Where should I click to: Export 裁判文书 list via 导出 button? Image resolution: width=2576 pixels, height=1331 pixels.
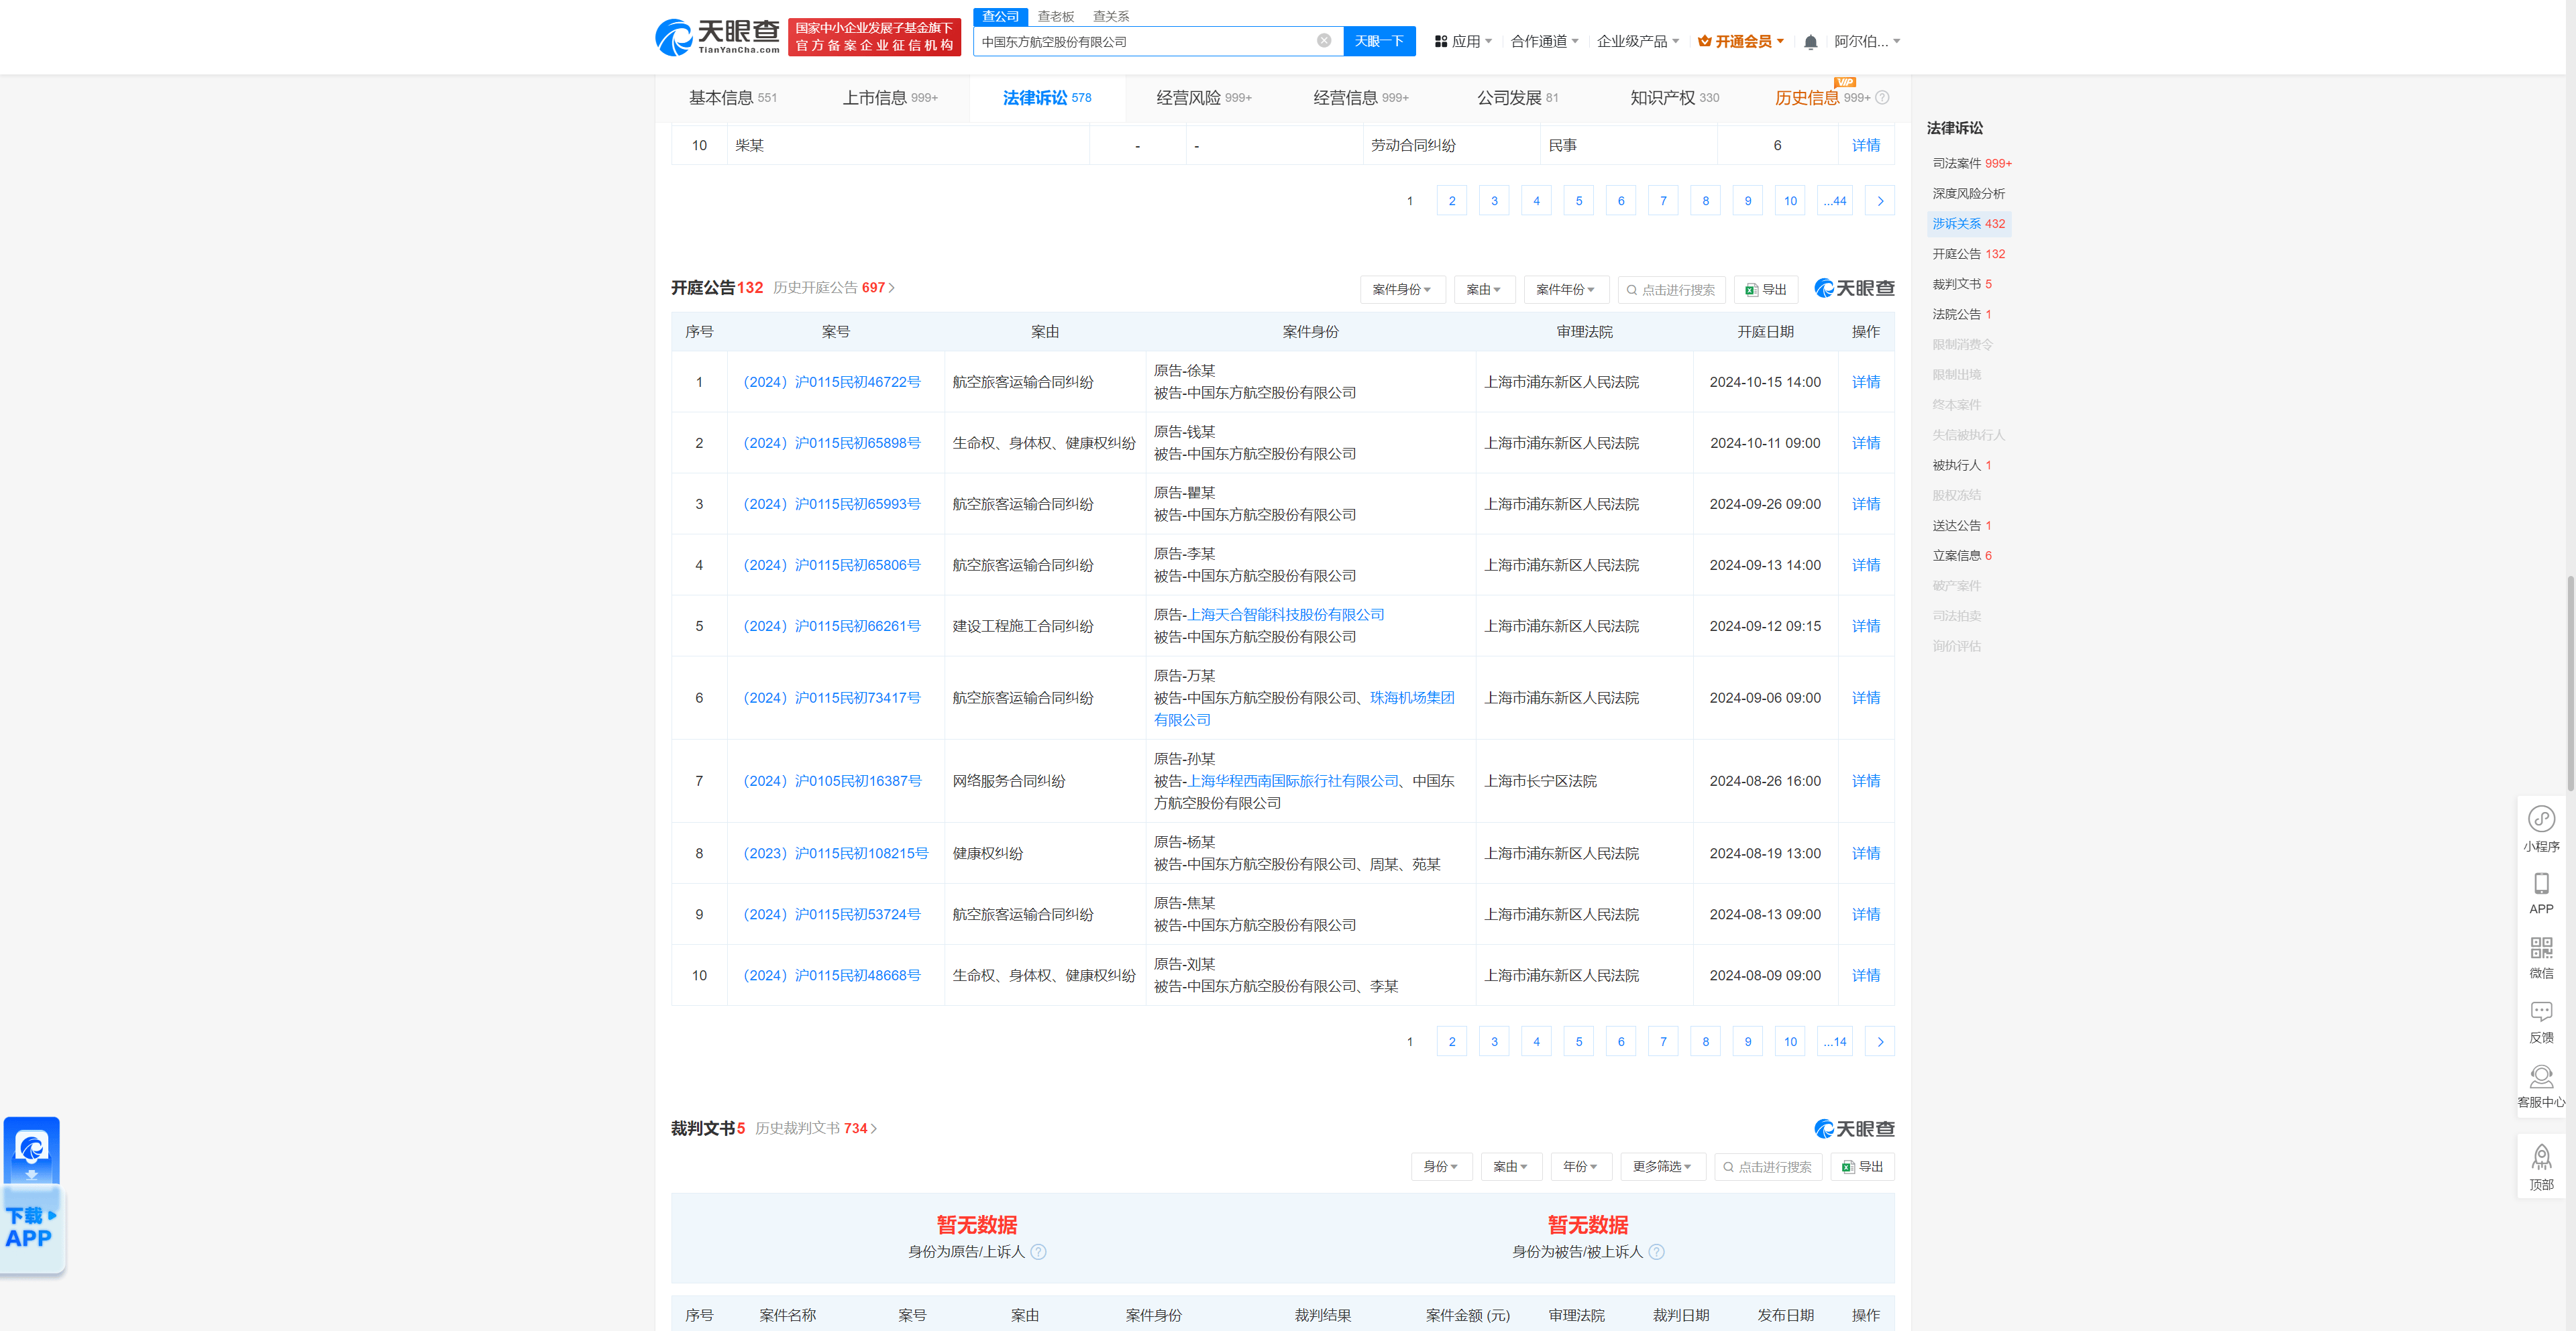point(1862,1167)
